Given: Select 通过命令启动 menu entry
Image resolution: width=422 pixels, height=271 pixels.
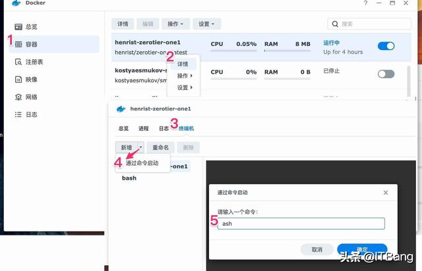Looking at the screenshot, I should click(142, 163).
